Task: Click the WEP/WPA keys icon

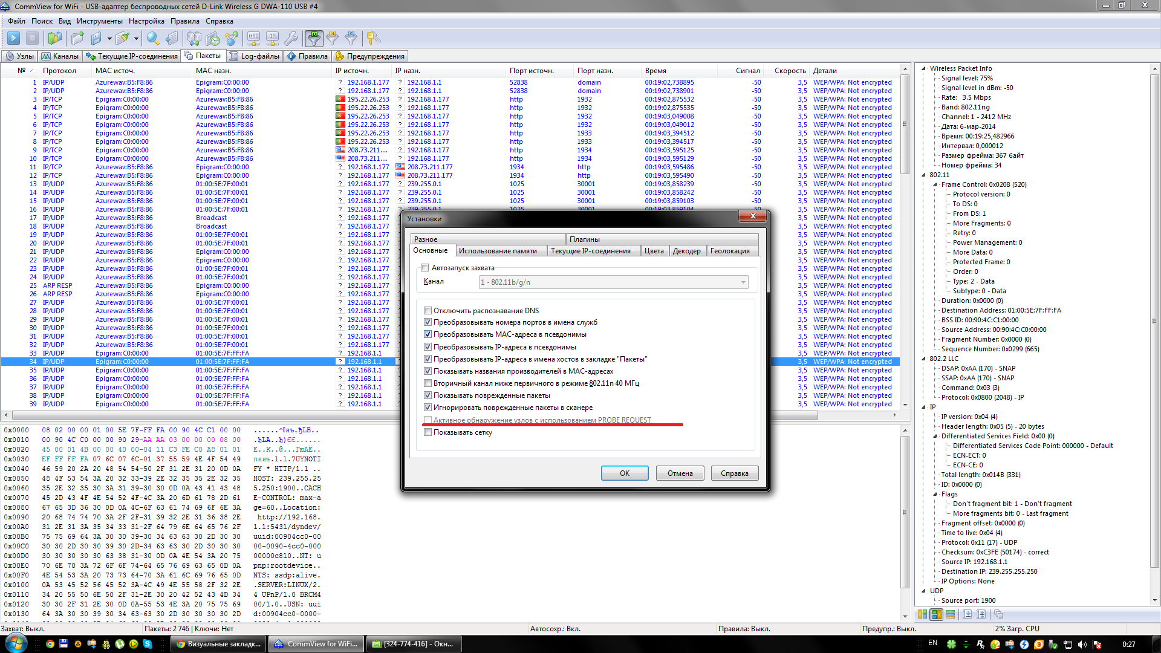Action: coord(373,39)
